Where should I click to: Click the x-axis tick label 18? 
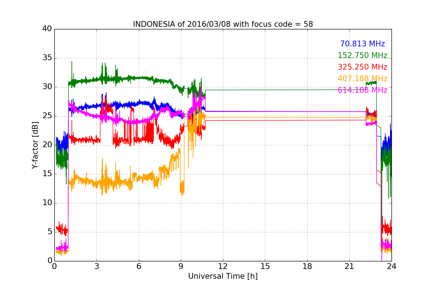click(307, 266)
